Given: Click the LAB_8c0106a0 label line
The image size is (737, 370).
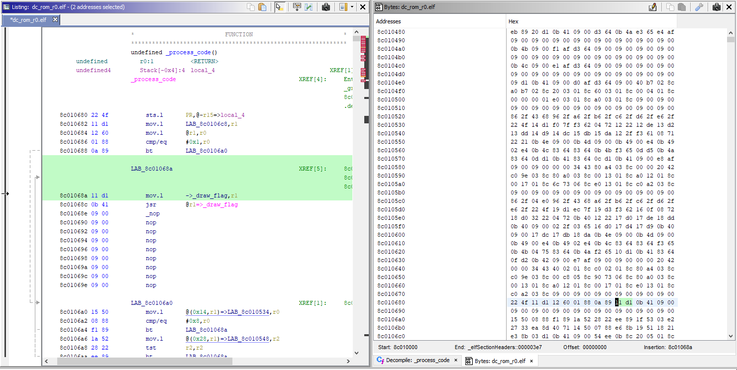Looking at the screenshot, I should [152, 303].
